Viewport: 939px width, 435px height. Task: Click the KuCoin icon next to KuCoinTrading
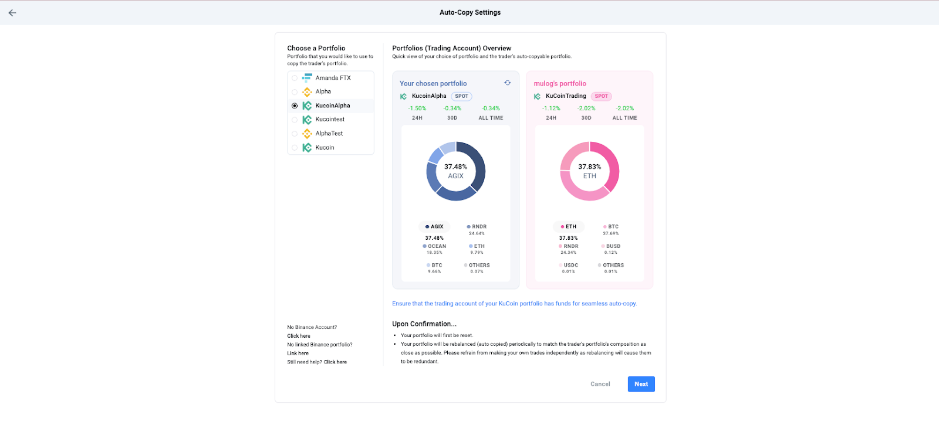[x=537, y=96]
